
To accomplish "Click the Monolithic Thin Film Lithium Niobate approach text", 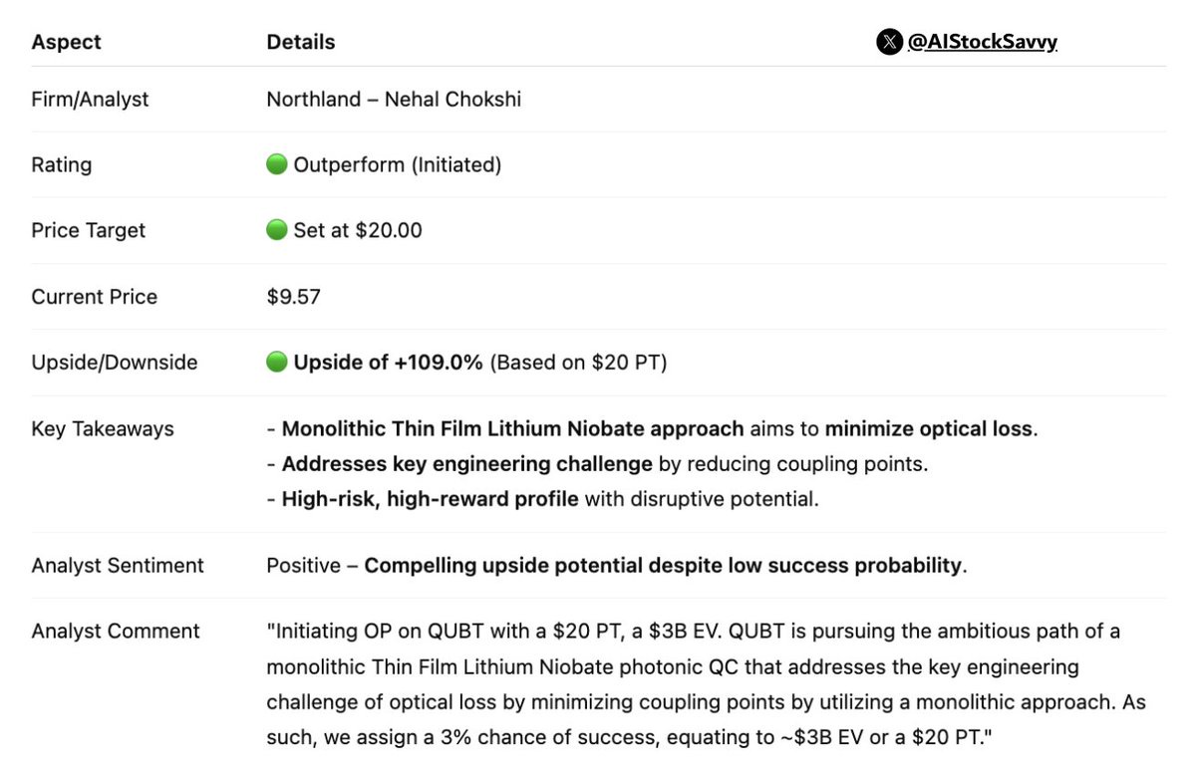I will pyautogui.click(x=512, y=429).
